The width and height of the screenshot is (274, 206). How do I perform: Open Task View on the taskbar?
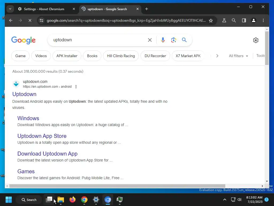pos(49,200)
